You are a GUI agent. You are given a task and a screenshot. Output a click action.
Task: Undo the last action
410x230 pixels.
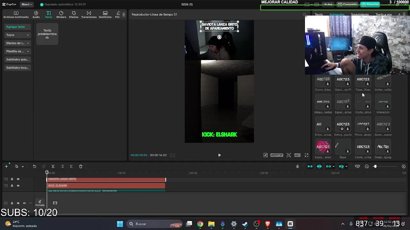[x=34, y=166]
